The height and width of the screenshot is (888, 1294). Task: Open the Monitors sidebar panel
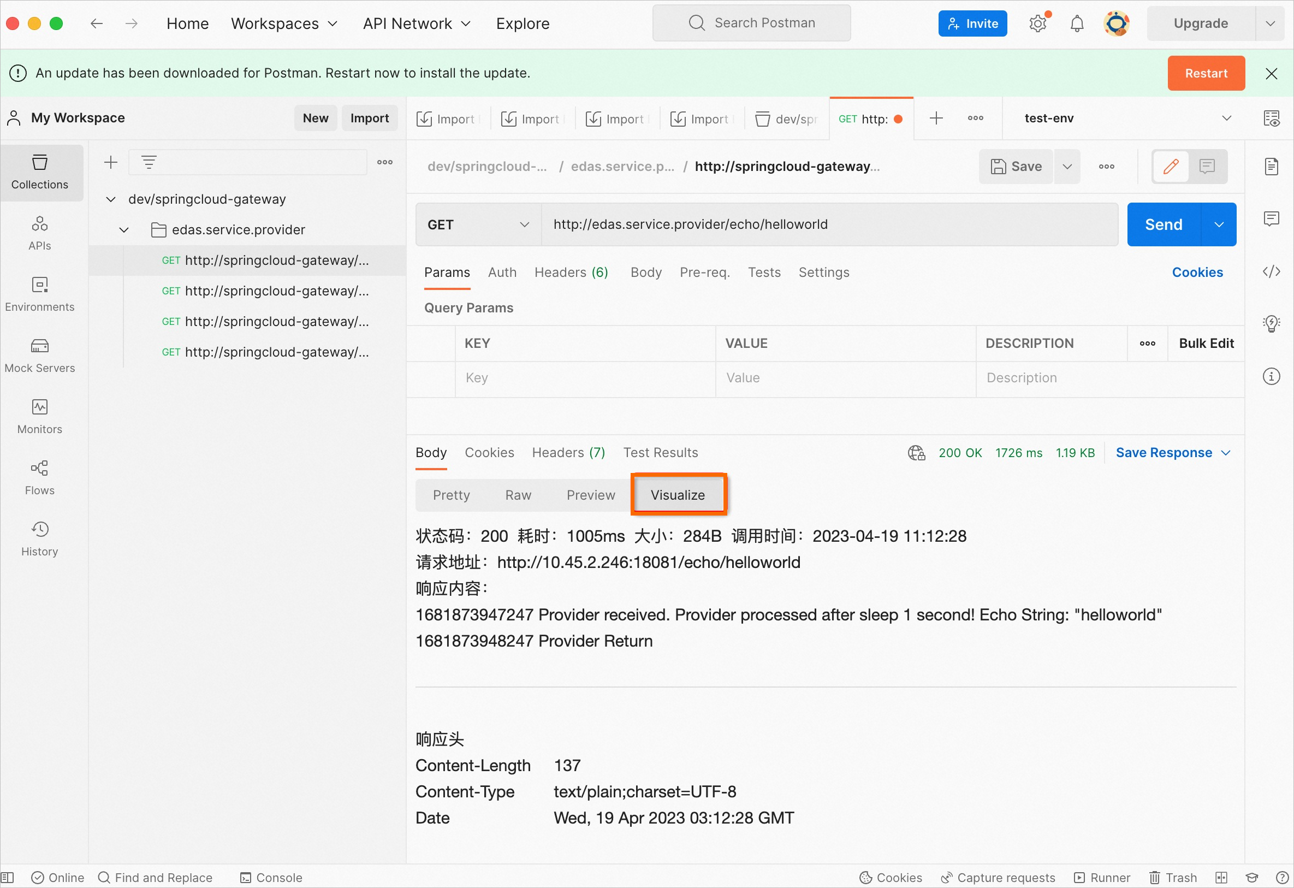[39, 417]
